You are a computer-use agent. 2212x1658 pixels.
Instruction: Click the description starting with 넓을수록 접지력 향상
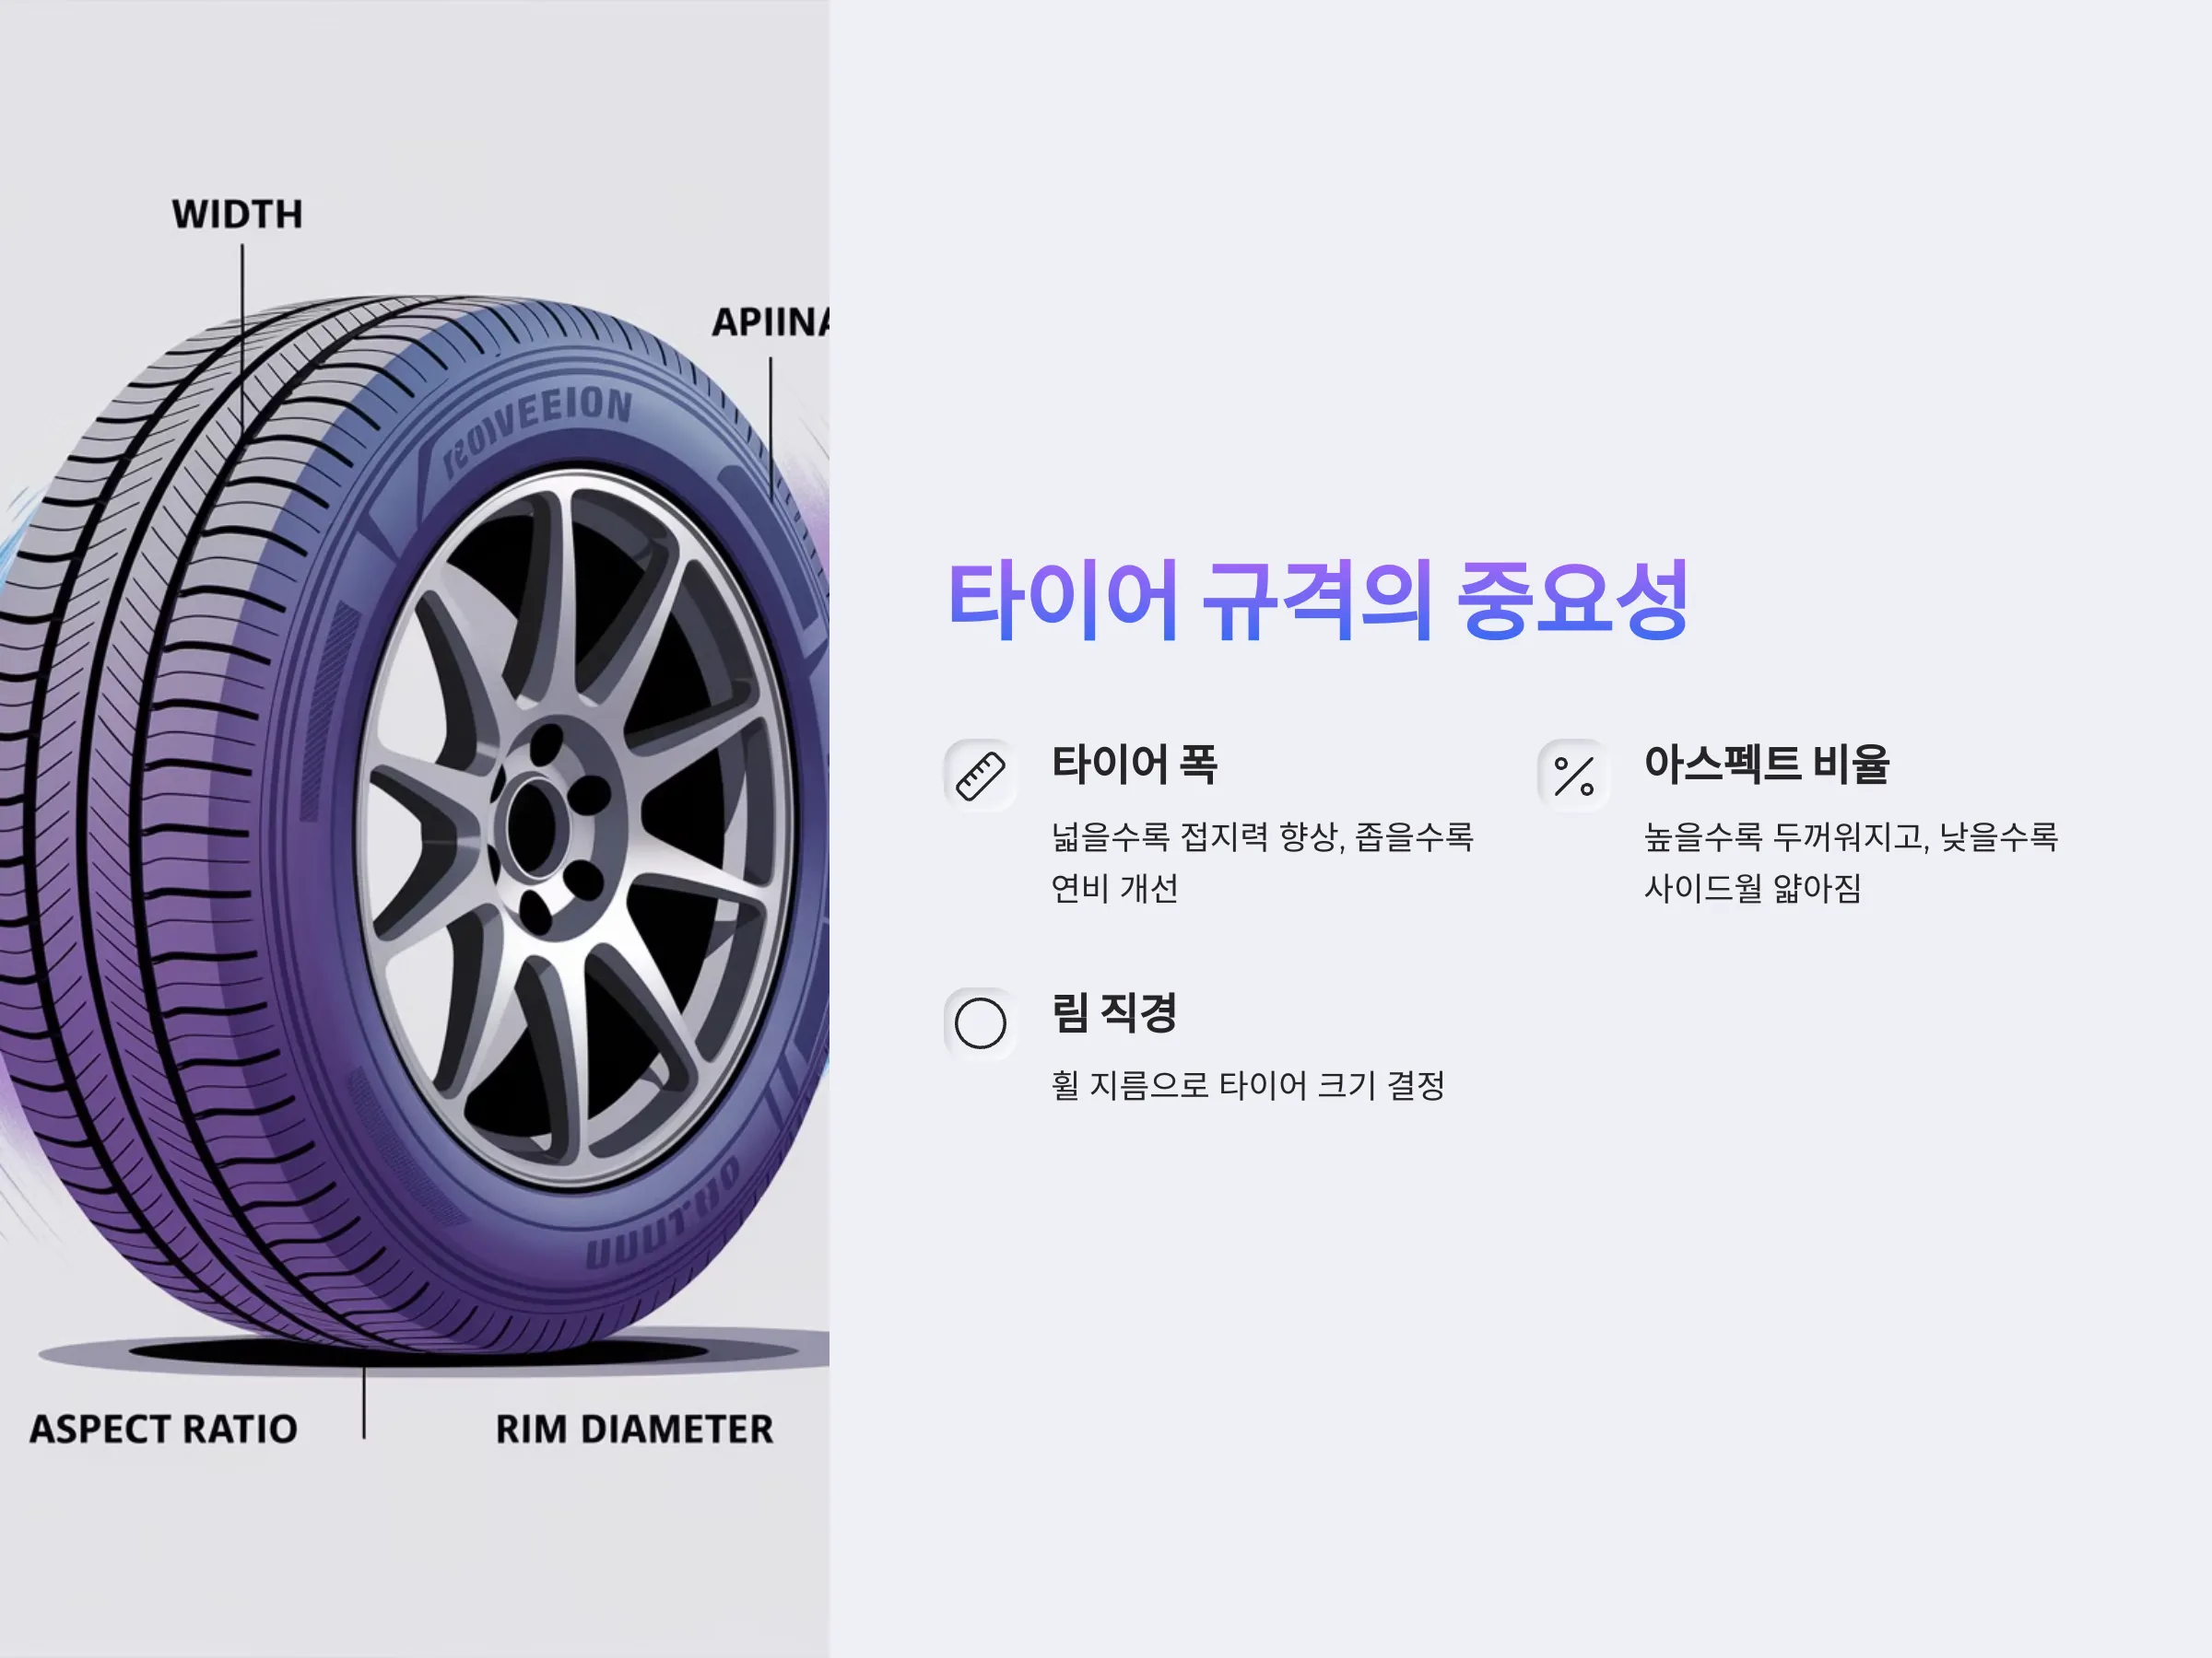[1262, 861]
